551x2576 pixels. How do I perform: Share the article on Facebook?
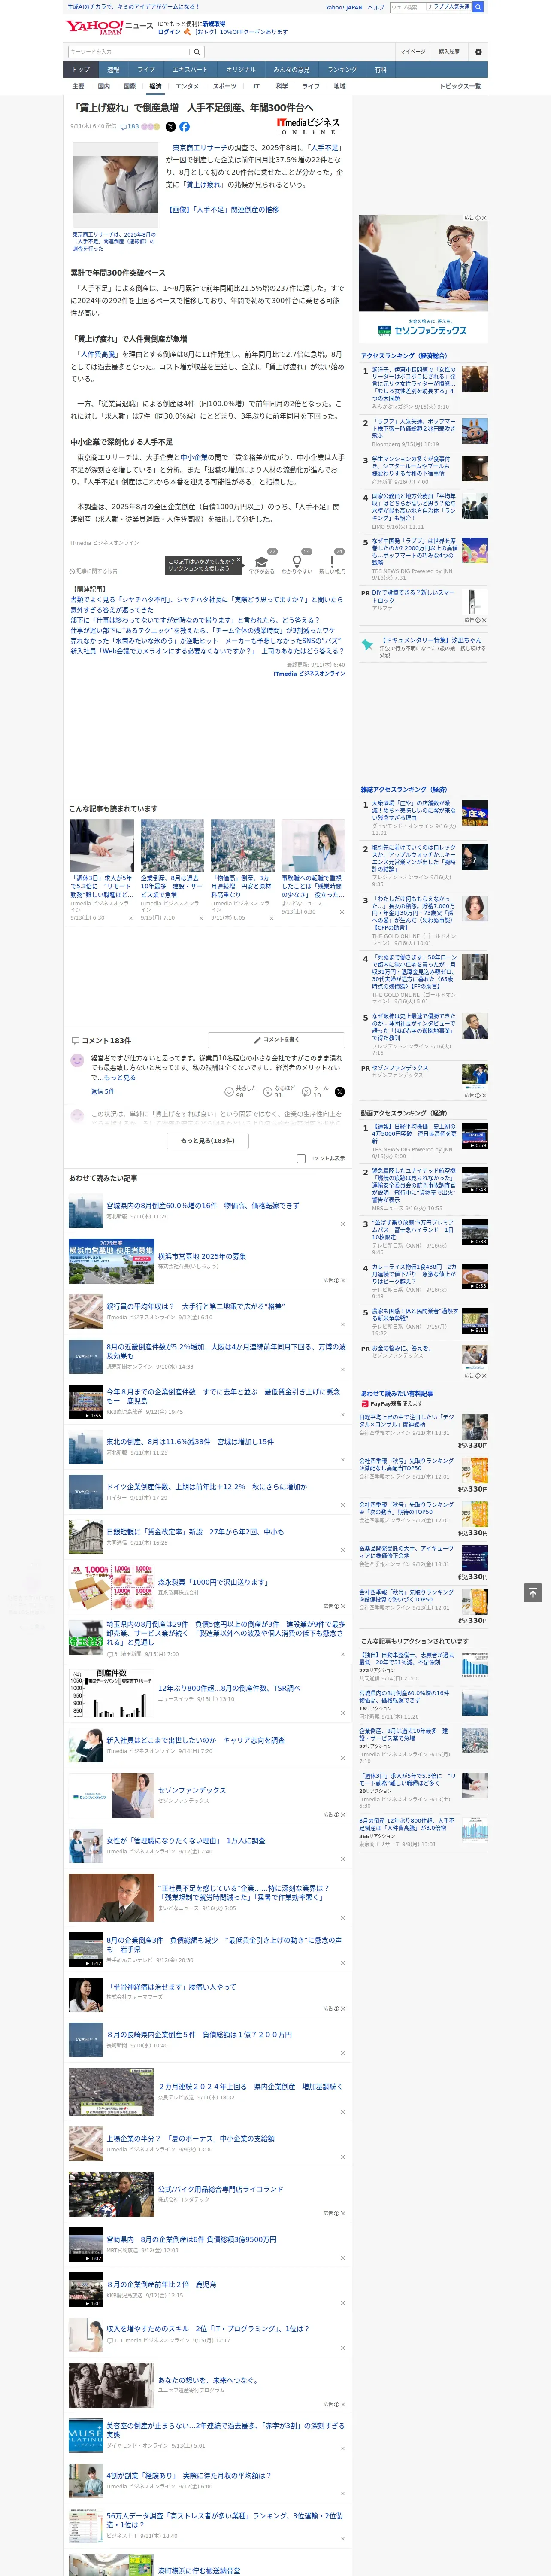click(x=184, y=127)
